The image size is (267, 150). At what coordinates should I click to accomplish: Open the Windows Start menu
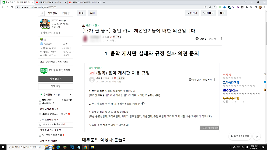[x=3, y=147]
